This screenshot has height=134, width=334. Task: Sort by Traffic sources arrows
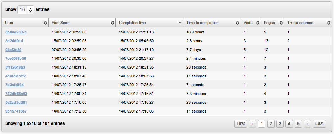pyautogui.click(x=329, y=23)
